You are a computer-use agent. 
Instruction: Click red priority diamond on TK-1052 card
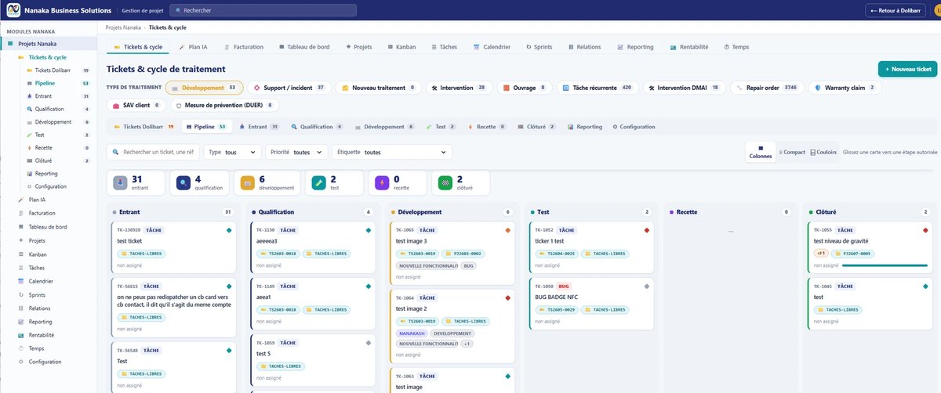[646, 230]
